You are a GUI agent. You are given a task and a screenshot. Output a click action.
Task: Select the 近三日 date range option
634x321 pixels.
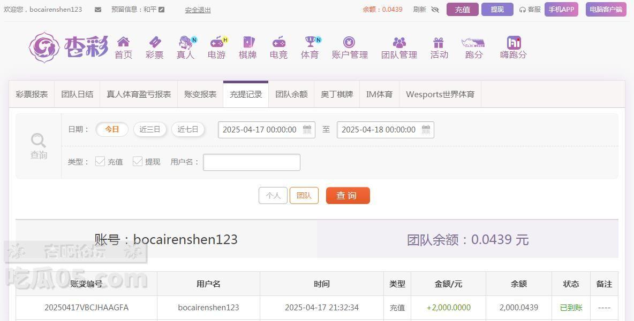tap(150, 129)
